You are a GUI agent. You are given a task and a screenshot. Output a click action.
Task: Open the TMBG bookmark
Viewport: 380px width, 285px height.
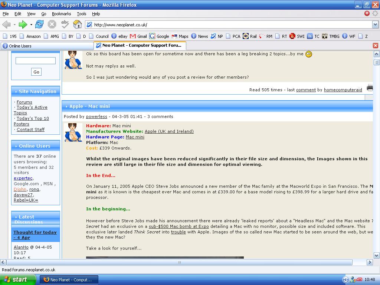pyautogui.click(x=331, y=36)
